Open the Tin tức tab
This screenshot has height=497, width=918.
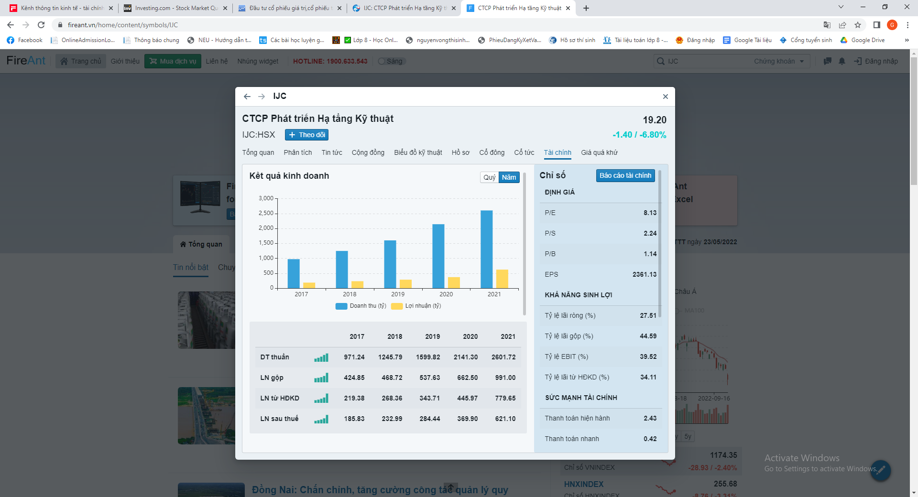(332, 152)
